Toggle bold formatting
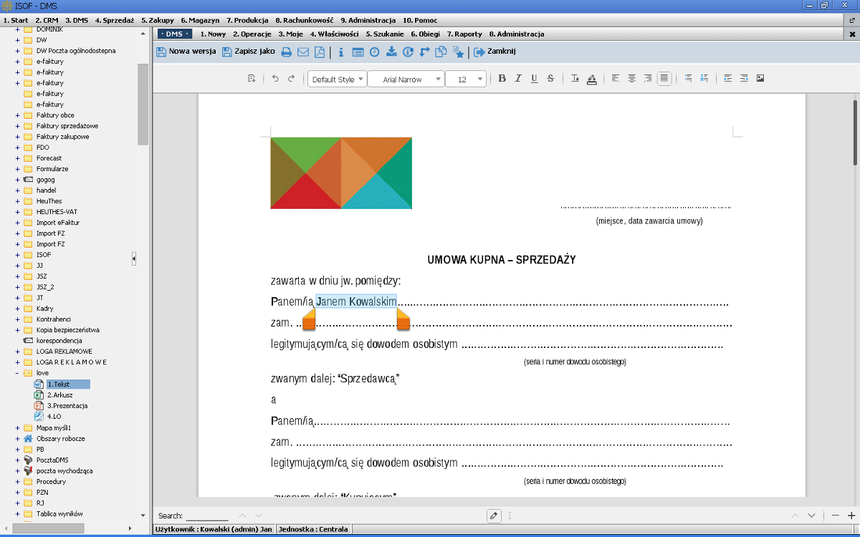 [x=502, y=79]
